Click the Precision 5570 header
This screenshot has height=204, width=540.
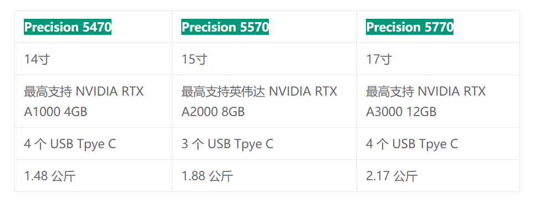tap(225, 27)
